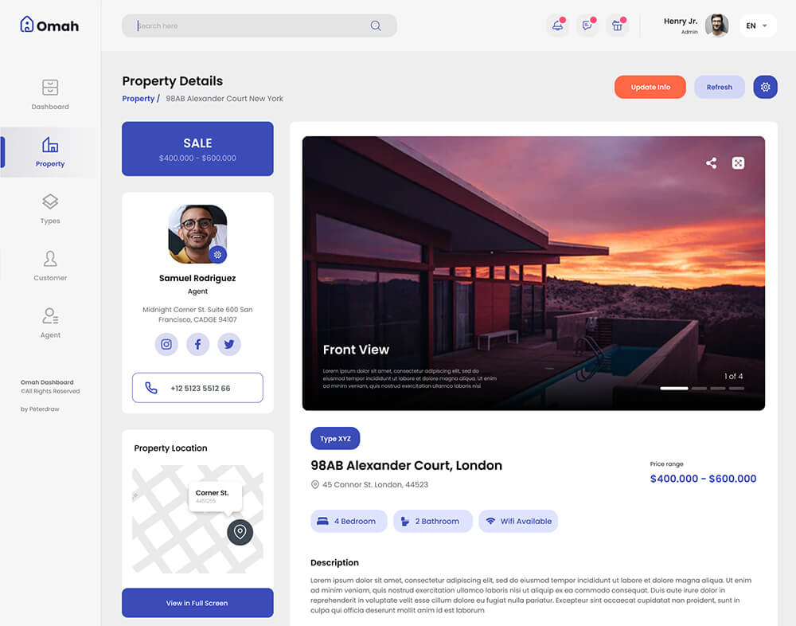
Task: Expand property image to fullscreen
Action: coord(738,163)
